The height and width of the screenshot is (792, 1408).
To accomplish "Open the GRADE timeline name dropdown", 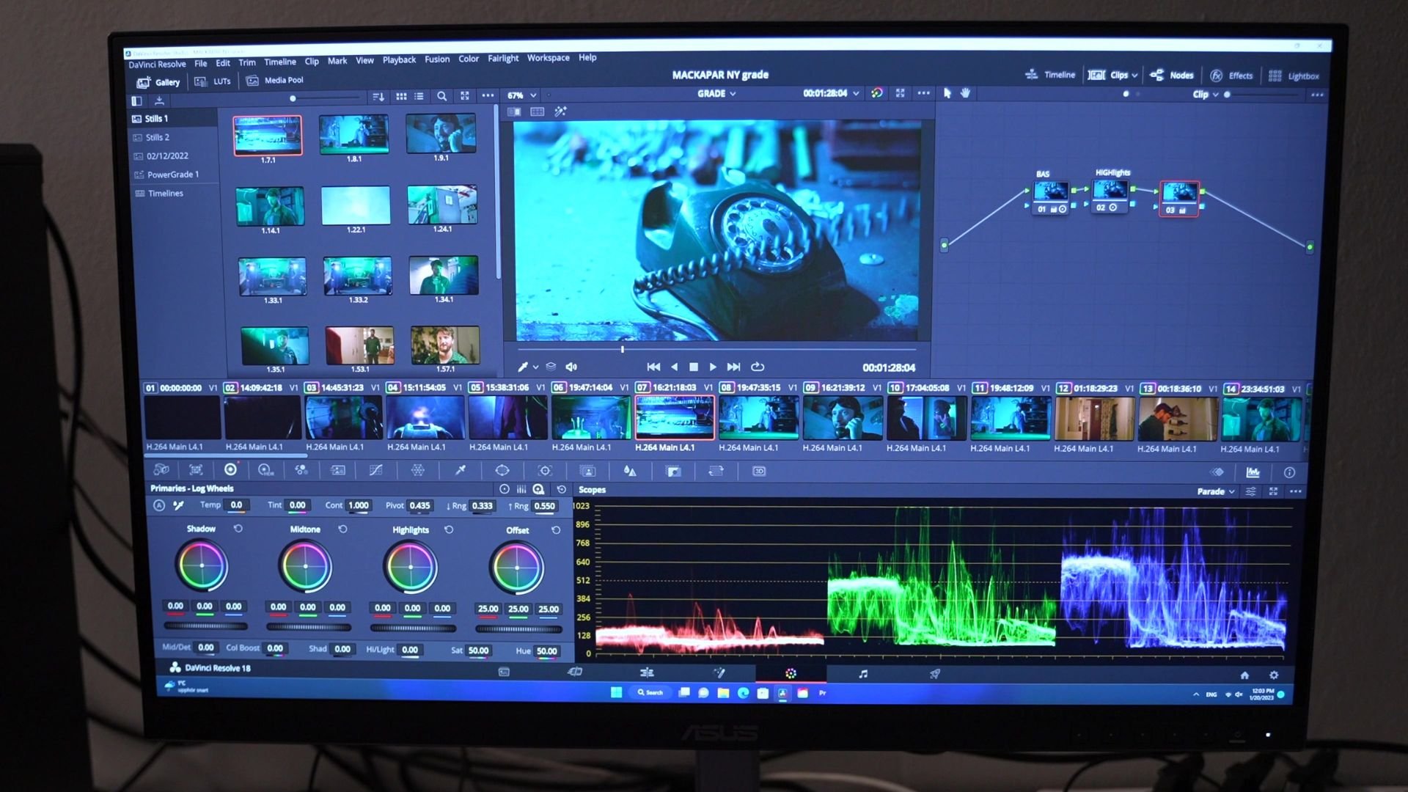I will (716, 94).
